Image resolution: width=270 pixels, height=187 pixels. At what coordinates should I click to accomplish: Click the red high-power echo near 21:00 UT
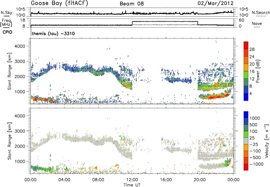click(214, 97)
